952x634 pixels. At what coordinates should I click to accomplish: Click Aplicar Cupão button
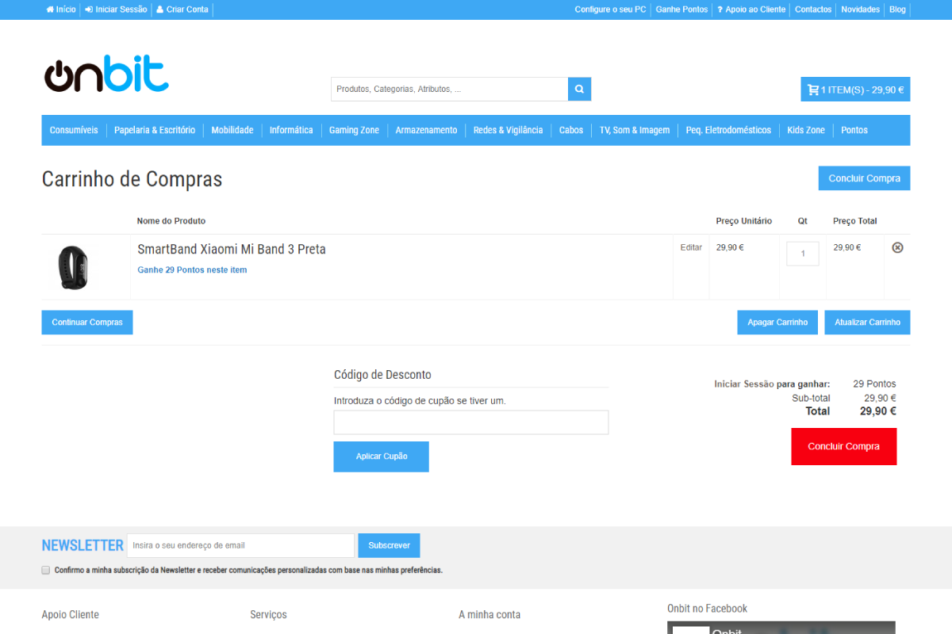382,456
